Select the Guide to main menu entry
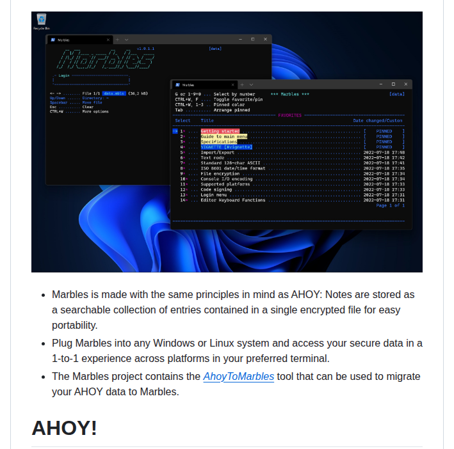 [224, 136]
